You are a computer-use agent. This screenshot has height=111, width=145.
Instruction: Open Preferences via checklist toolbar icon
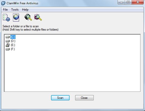tap(6, 17)
